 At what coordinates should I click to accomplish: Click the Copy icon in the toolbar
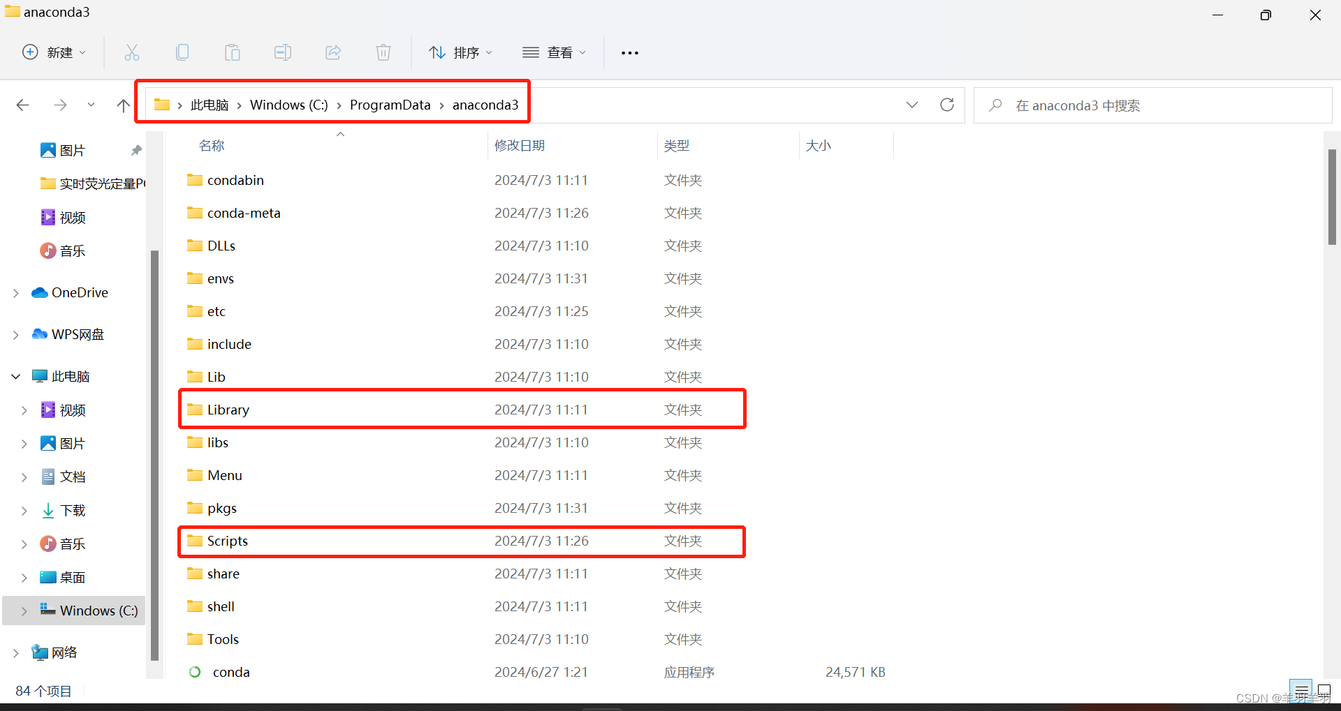(x=182, y=52)
